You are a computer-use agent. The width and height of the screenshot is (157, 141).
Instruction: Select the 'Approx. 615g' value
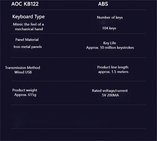(25, 95)
